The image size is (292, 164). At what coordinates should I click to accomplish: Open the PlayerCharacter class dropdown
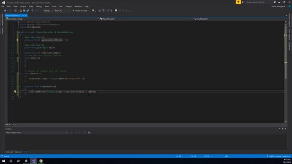point(146,19)
